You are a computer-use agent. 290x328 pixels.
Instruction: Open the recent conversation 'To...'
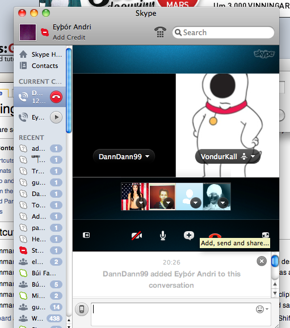[x=40, y=205]
